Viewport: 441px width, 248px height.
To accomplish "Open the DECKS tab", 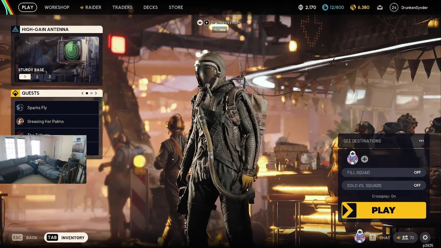I will 151,7.
